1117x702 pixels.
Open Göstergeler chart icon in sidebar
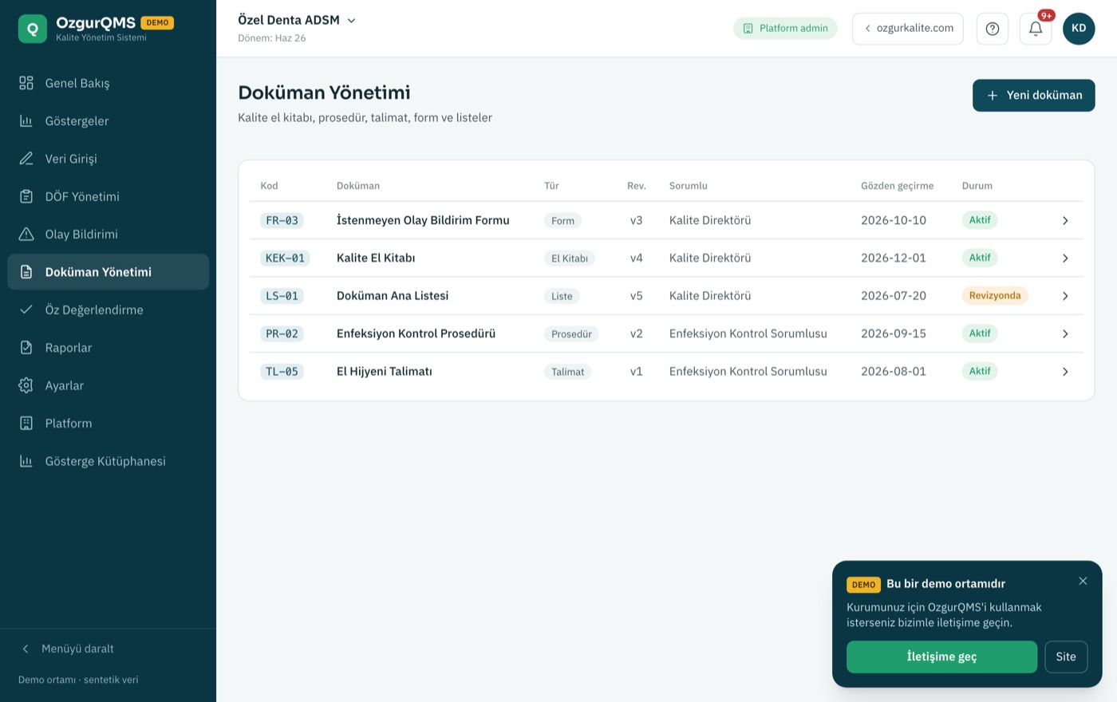click(26, 120)
